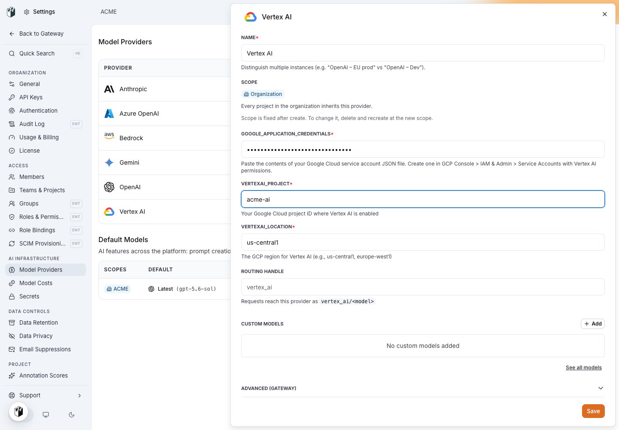Click the Audit Log icon
Viewport: 619px width, 430px height.
coord(12,124)
